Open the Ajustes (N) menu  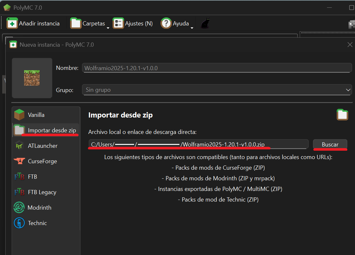[x=133, y=23]
